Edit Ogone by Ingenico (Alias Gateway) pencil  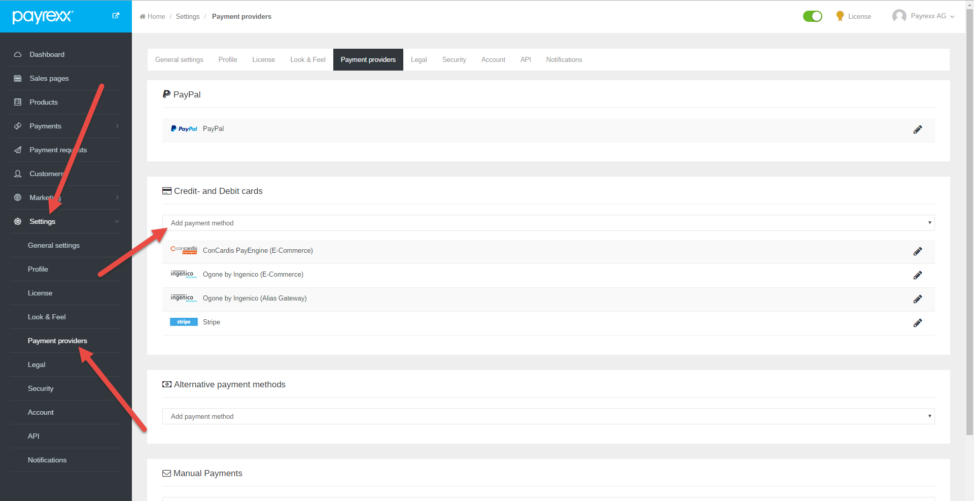918,299
